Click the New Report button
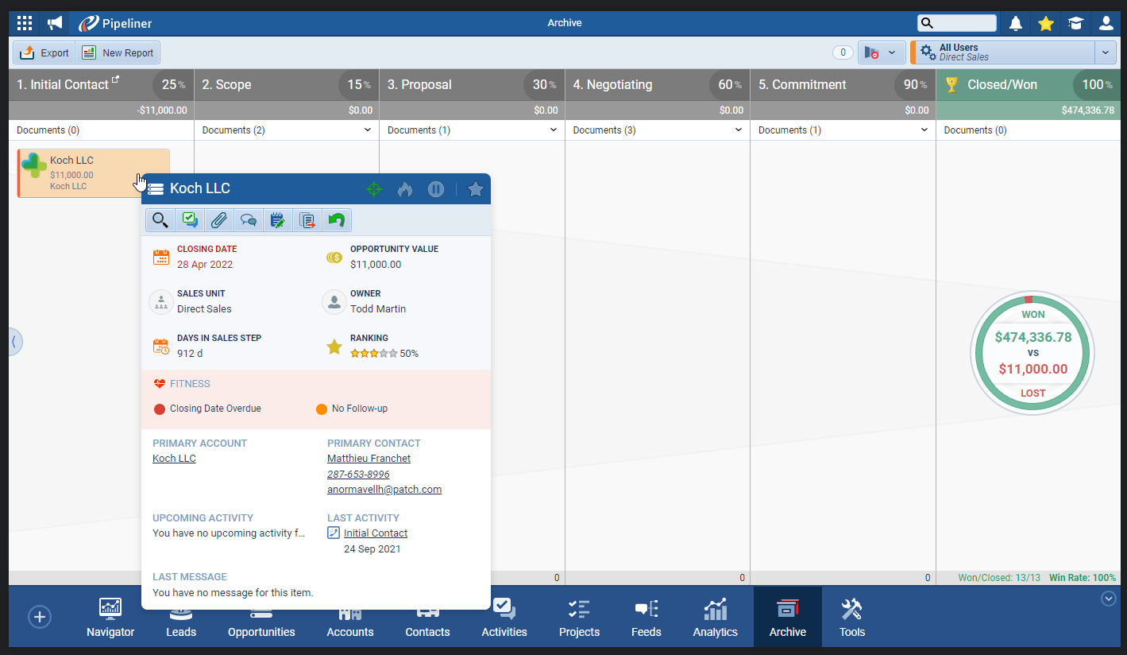 click(118, 53)
